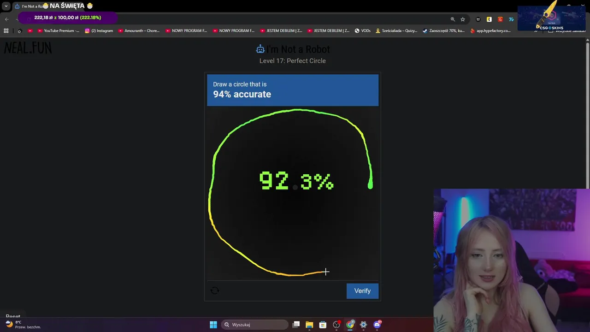This screenshot has width=590, height=332.
Task: Open Task View on the taskbar
Action: click(296, 325)
